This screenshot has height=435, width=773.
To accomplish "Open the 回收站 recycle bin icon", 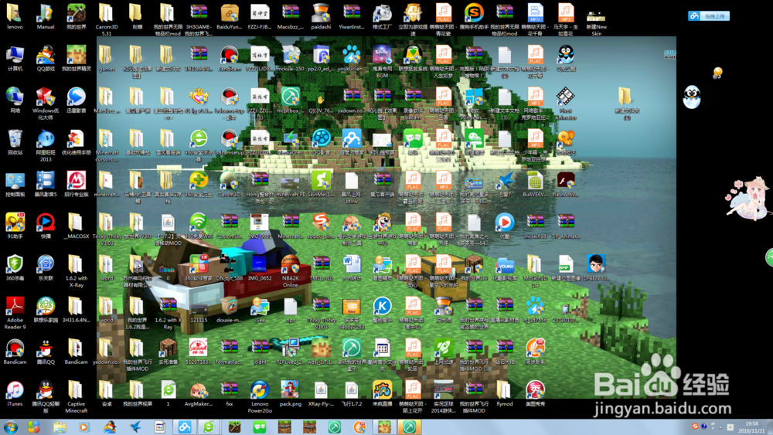I will [15, 139].
